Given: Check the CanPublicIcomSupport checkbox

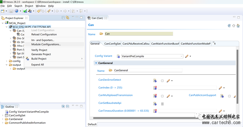Looking at the screenshot, I should 229,96.
